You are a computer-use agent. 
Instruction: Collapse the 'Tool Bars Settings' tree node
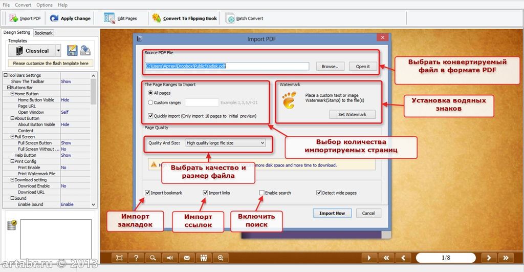point(6,75)
